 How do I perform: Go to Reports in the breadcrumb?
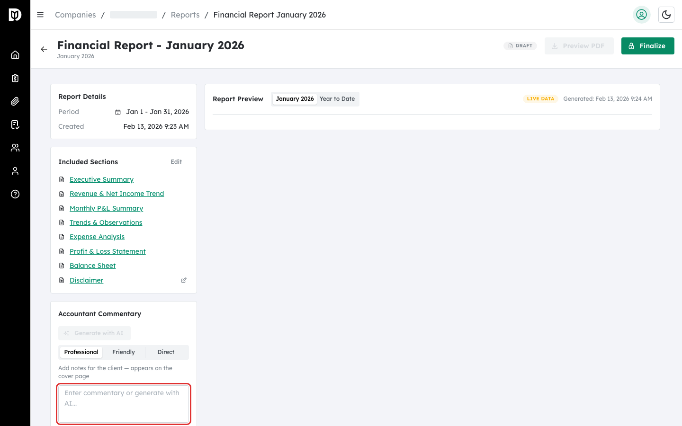coord(185,15)
